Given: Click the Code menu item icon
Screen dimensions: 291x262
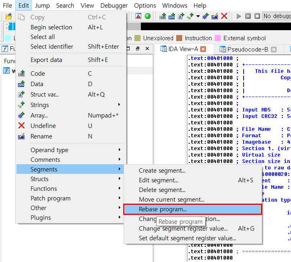Looking at the screenshot, I should (x=21, y=74).
